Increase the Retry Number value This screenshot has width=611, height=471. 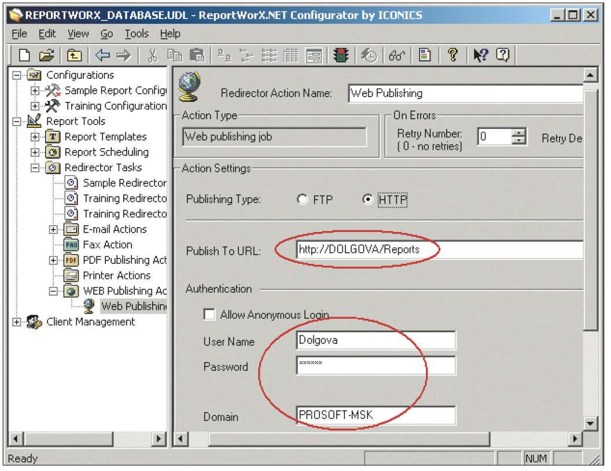pyautogui.click(x=518, y=133)
